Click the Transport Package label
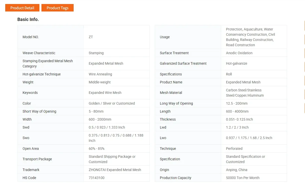This screenshot has height=183, width=305. pos(37,159)
